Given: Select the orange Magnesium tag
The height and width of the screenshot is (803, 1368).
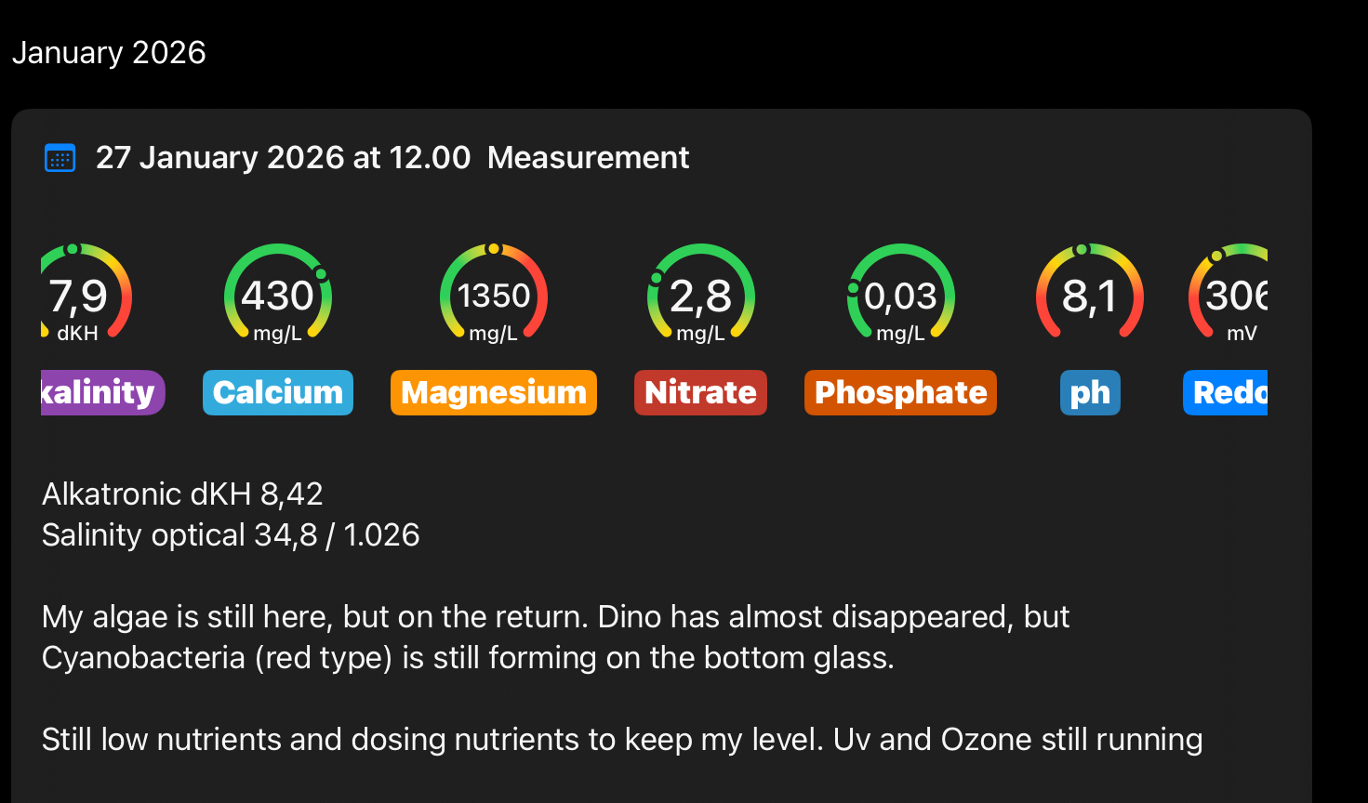Looking at the screenshot, I should pos(494,392).
